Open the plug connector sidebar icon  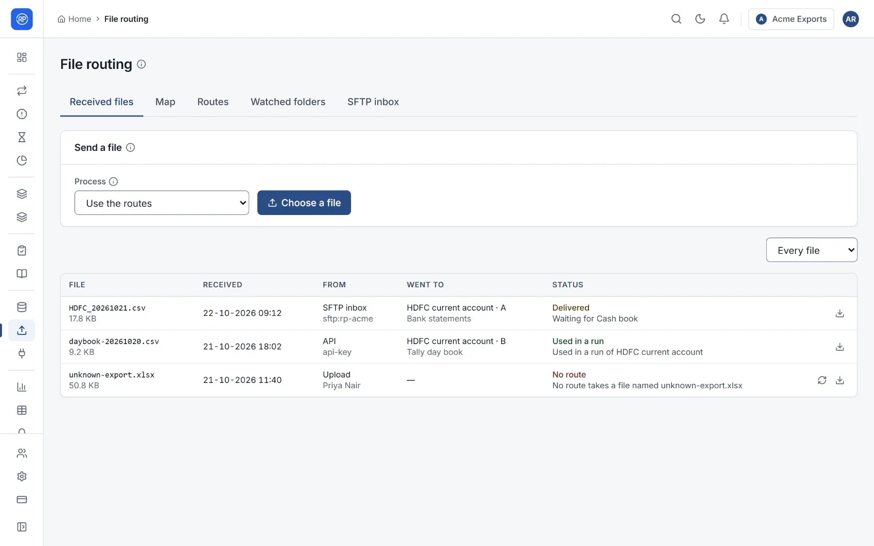[x=22, y=354]
